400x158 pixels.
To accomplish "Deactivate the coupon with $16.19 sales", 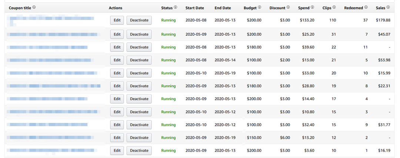I will pyautogui.click(x=139, y=151).
